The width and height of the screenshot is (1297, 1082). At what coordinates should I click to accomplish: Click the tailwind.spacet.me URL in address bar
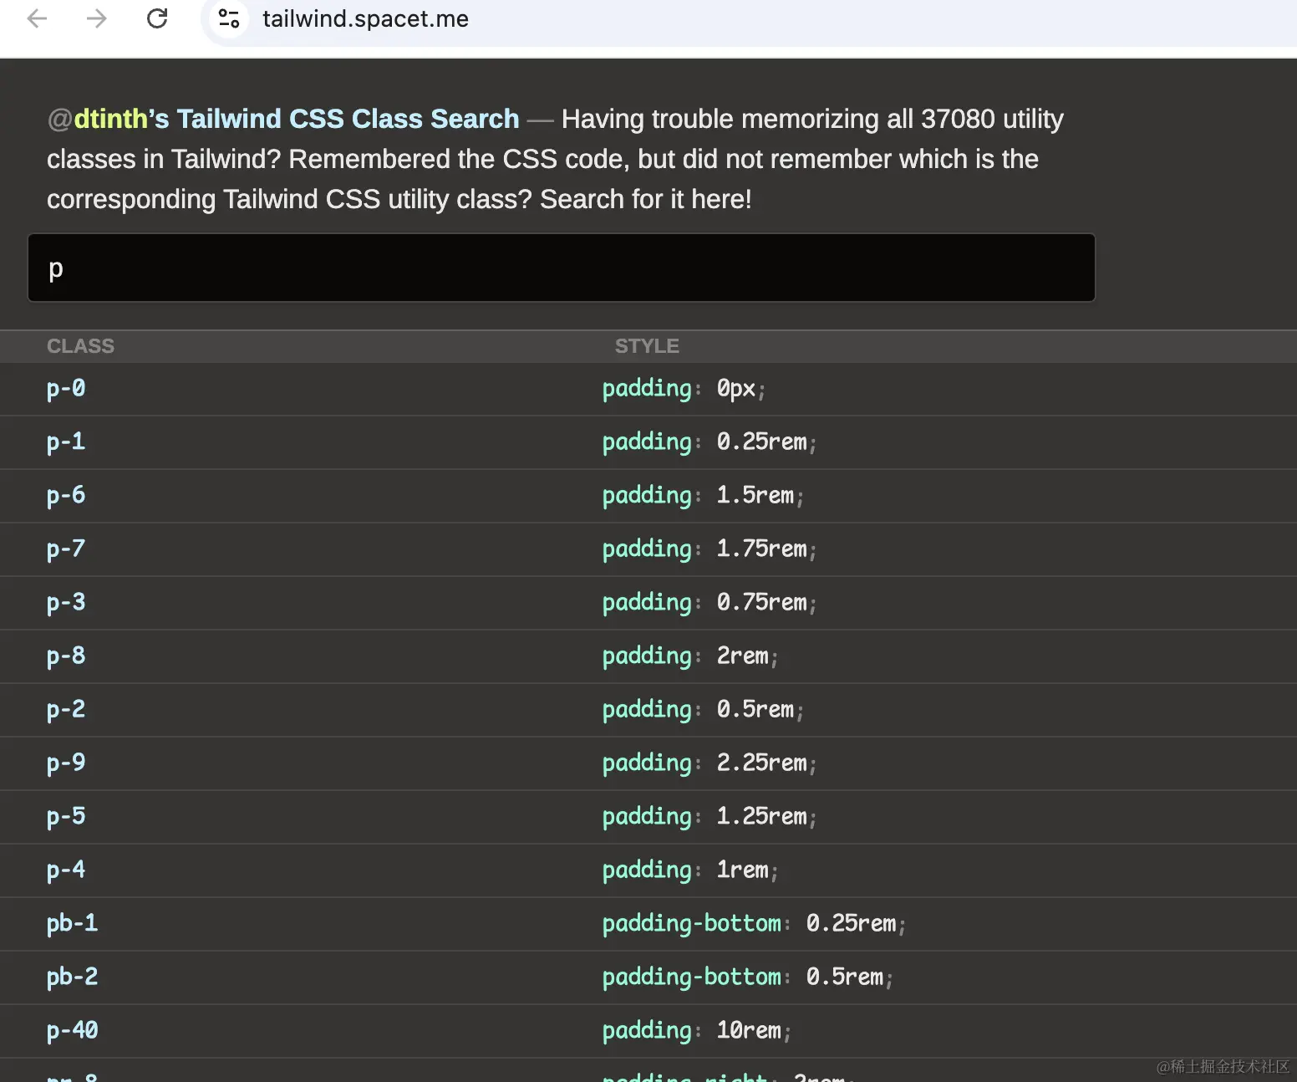pyautogui.click(x=365, y=18)
